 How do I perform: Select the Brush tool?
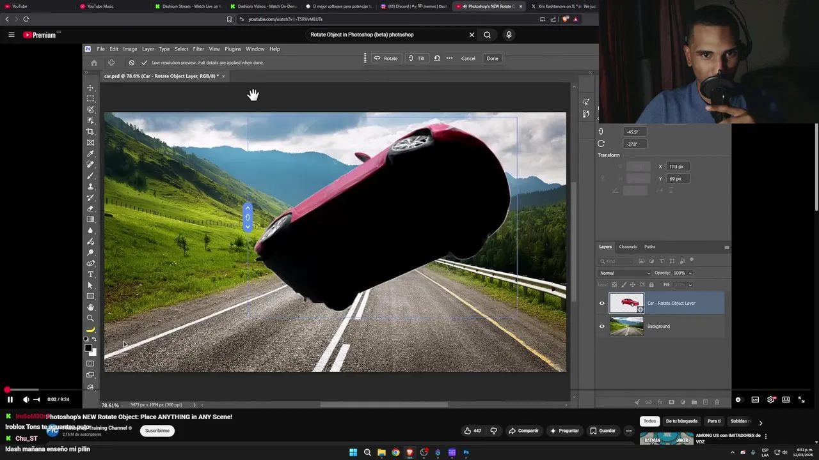click(90, 175)
